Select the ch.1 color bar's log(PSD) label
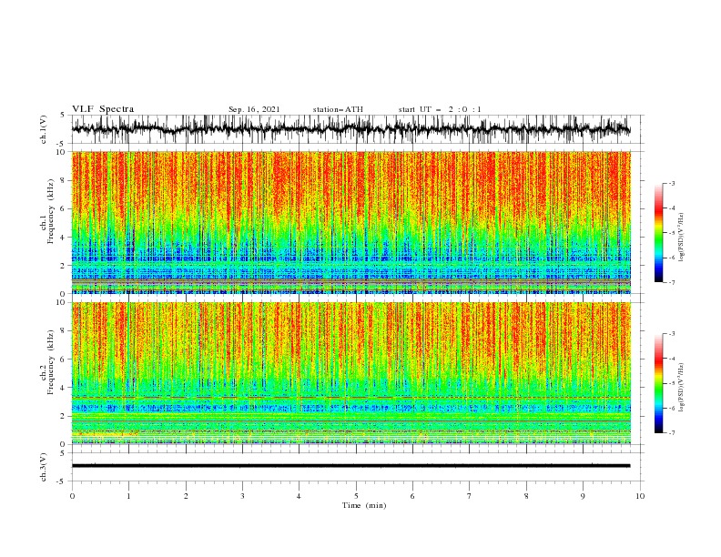The width and height of the screenshot is (721, 557). point(682,238)
